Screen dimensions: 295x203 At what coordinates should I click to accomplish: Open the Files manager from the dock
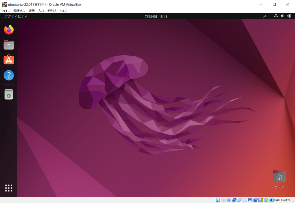click(9, 45)
